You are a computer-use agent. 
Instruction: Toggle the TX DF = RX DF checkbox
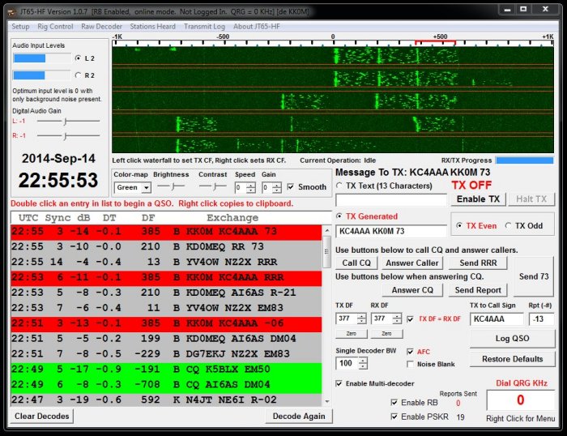click(410, 319)
